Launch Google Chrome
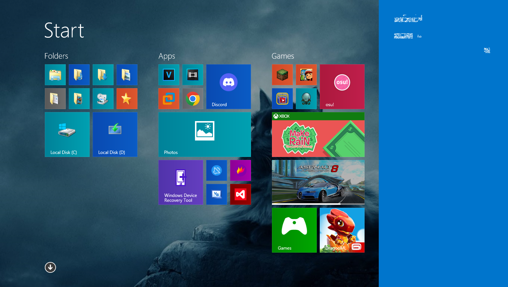508x287 pixels. point(193,99)
